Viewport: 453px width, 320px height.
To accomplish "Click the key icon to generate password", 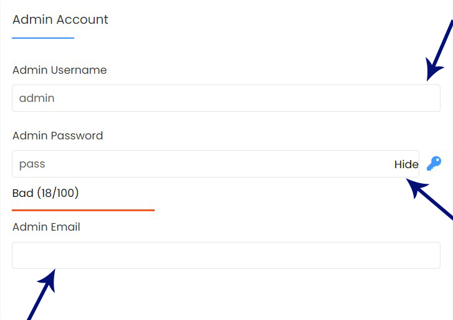I will pos(434,164).
